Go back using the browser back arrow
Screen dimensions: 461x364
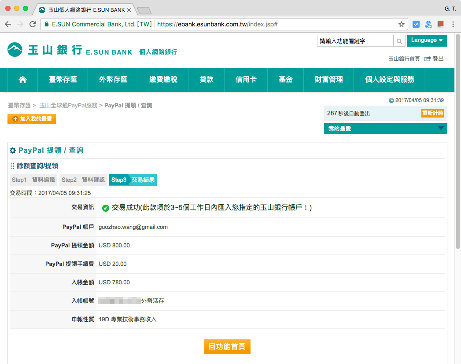point(8,24)
